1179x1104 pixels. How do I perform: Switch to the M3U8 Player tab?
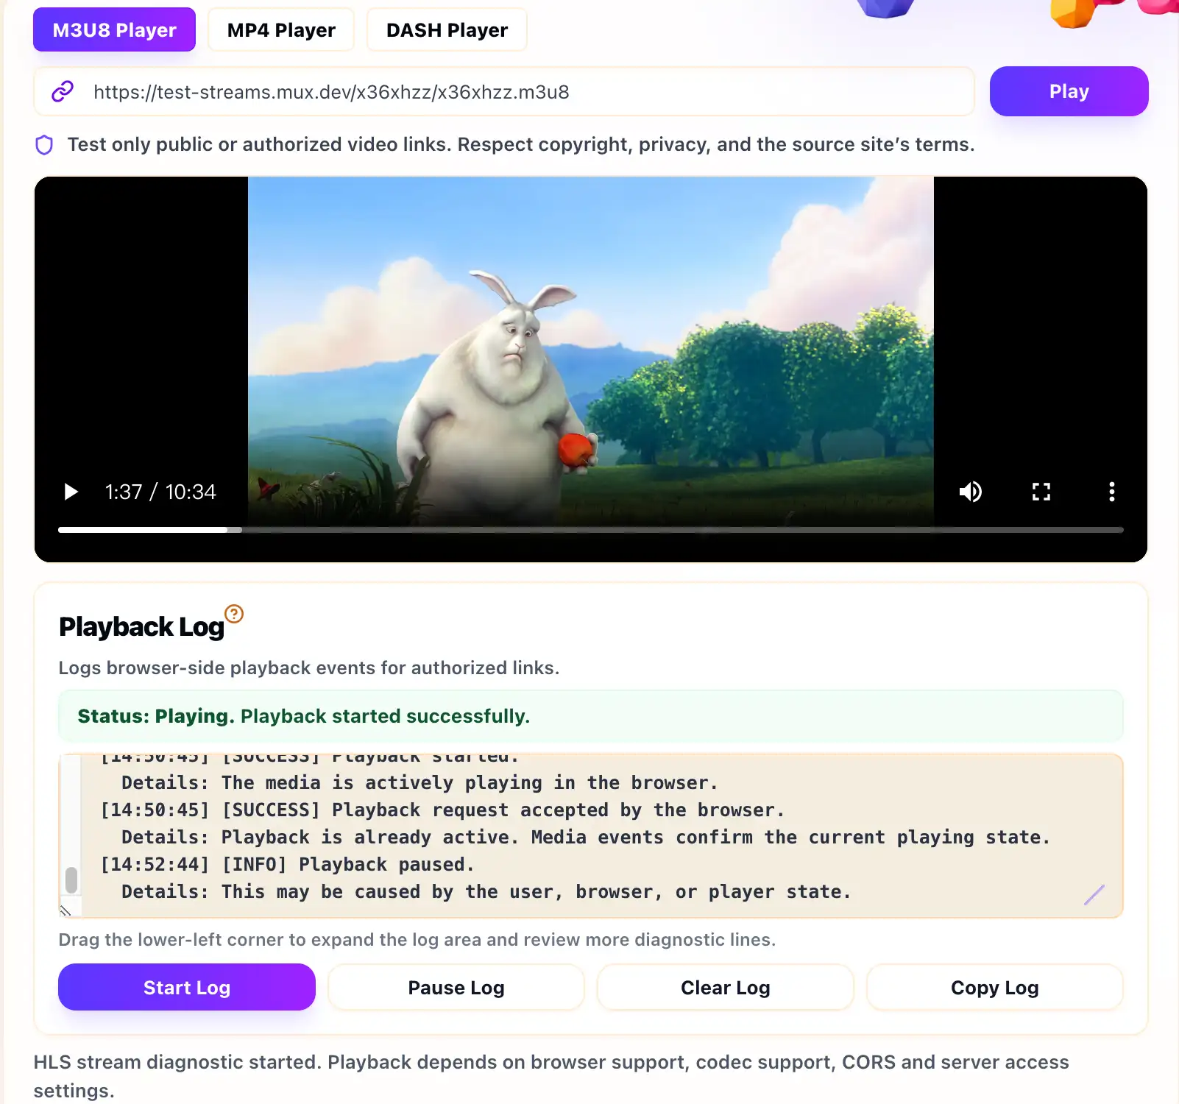pos(114,30)
